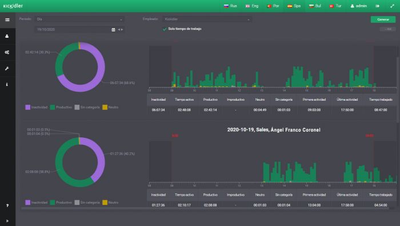This screenshot has width=400, height=226.
Task: Open the wrench tools icon in sidebar
Action: [x=7, y=69]
